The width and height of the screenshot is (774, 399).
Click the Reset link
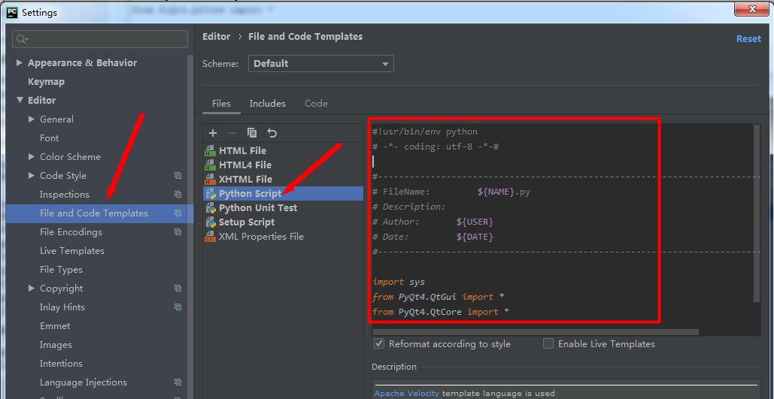click(748, 39)
